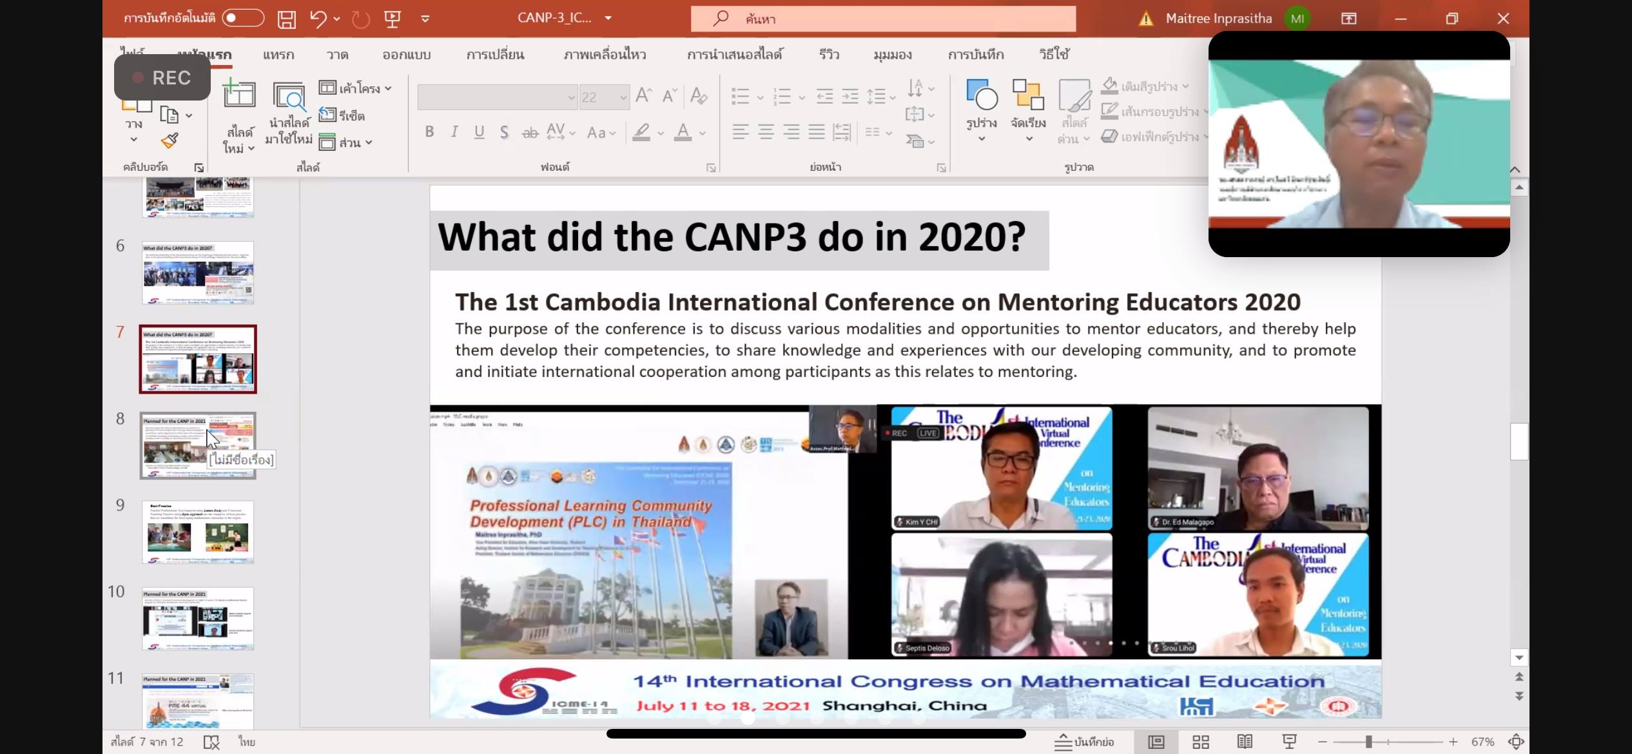
Task: Open the font size dropdown
Action: (x=623, y=97)
